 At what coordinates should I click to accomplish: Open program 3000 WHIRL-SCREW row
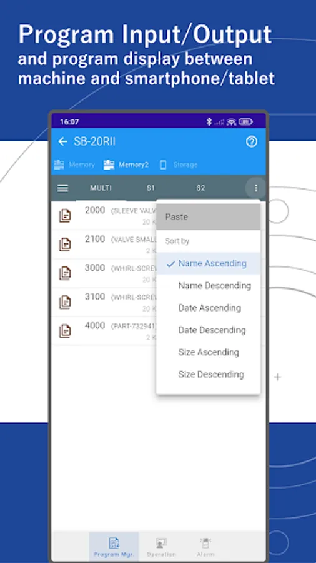104,273
